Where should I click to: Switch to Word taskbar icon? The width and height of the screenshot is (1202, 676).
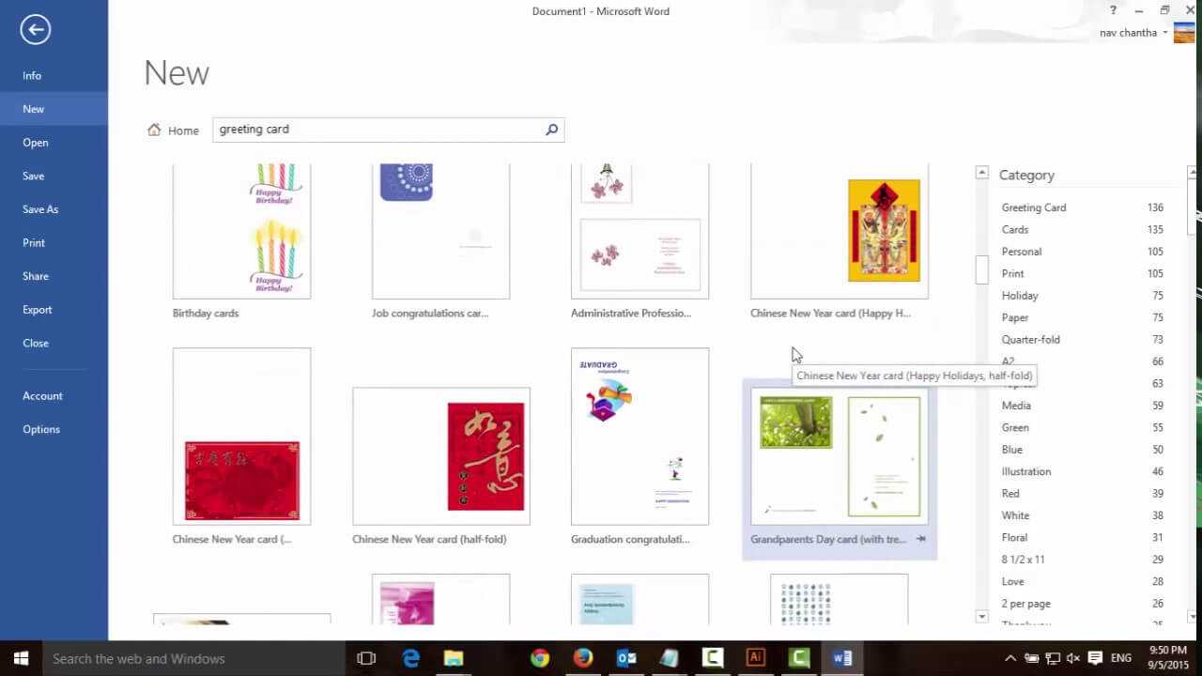pyautogui.click(x=842, y=658)
